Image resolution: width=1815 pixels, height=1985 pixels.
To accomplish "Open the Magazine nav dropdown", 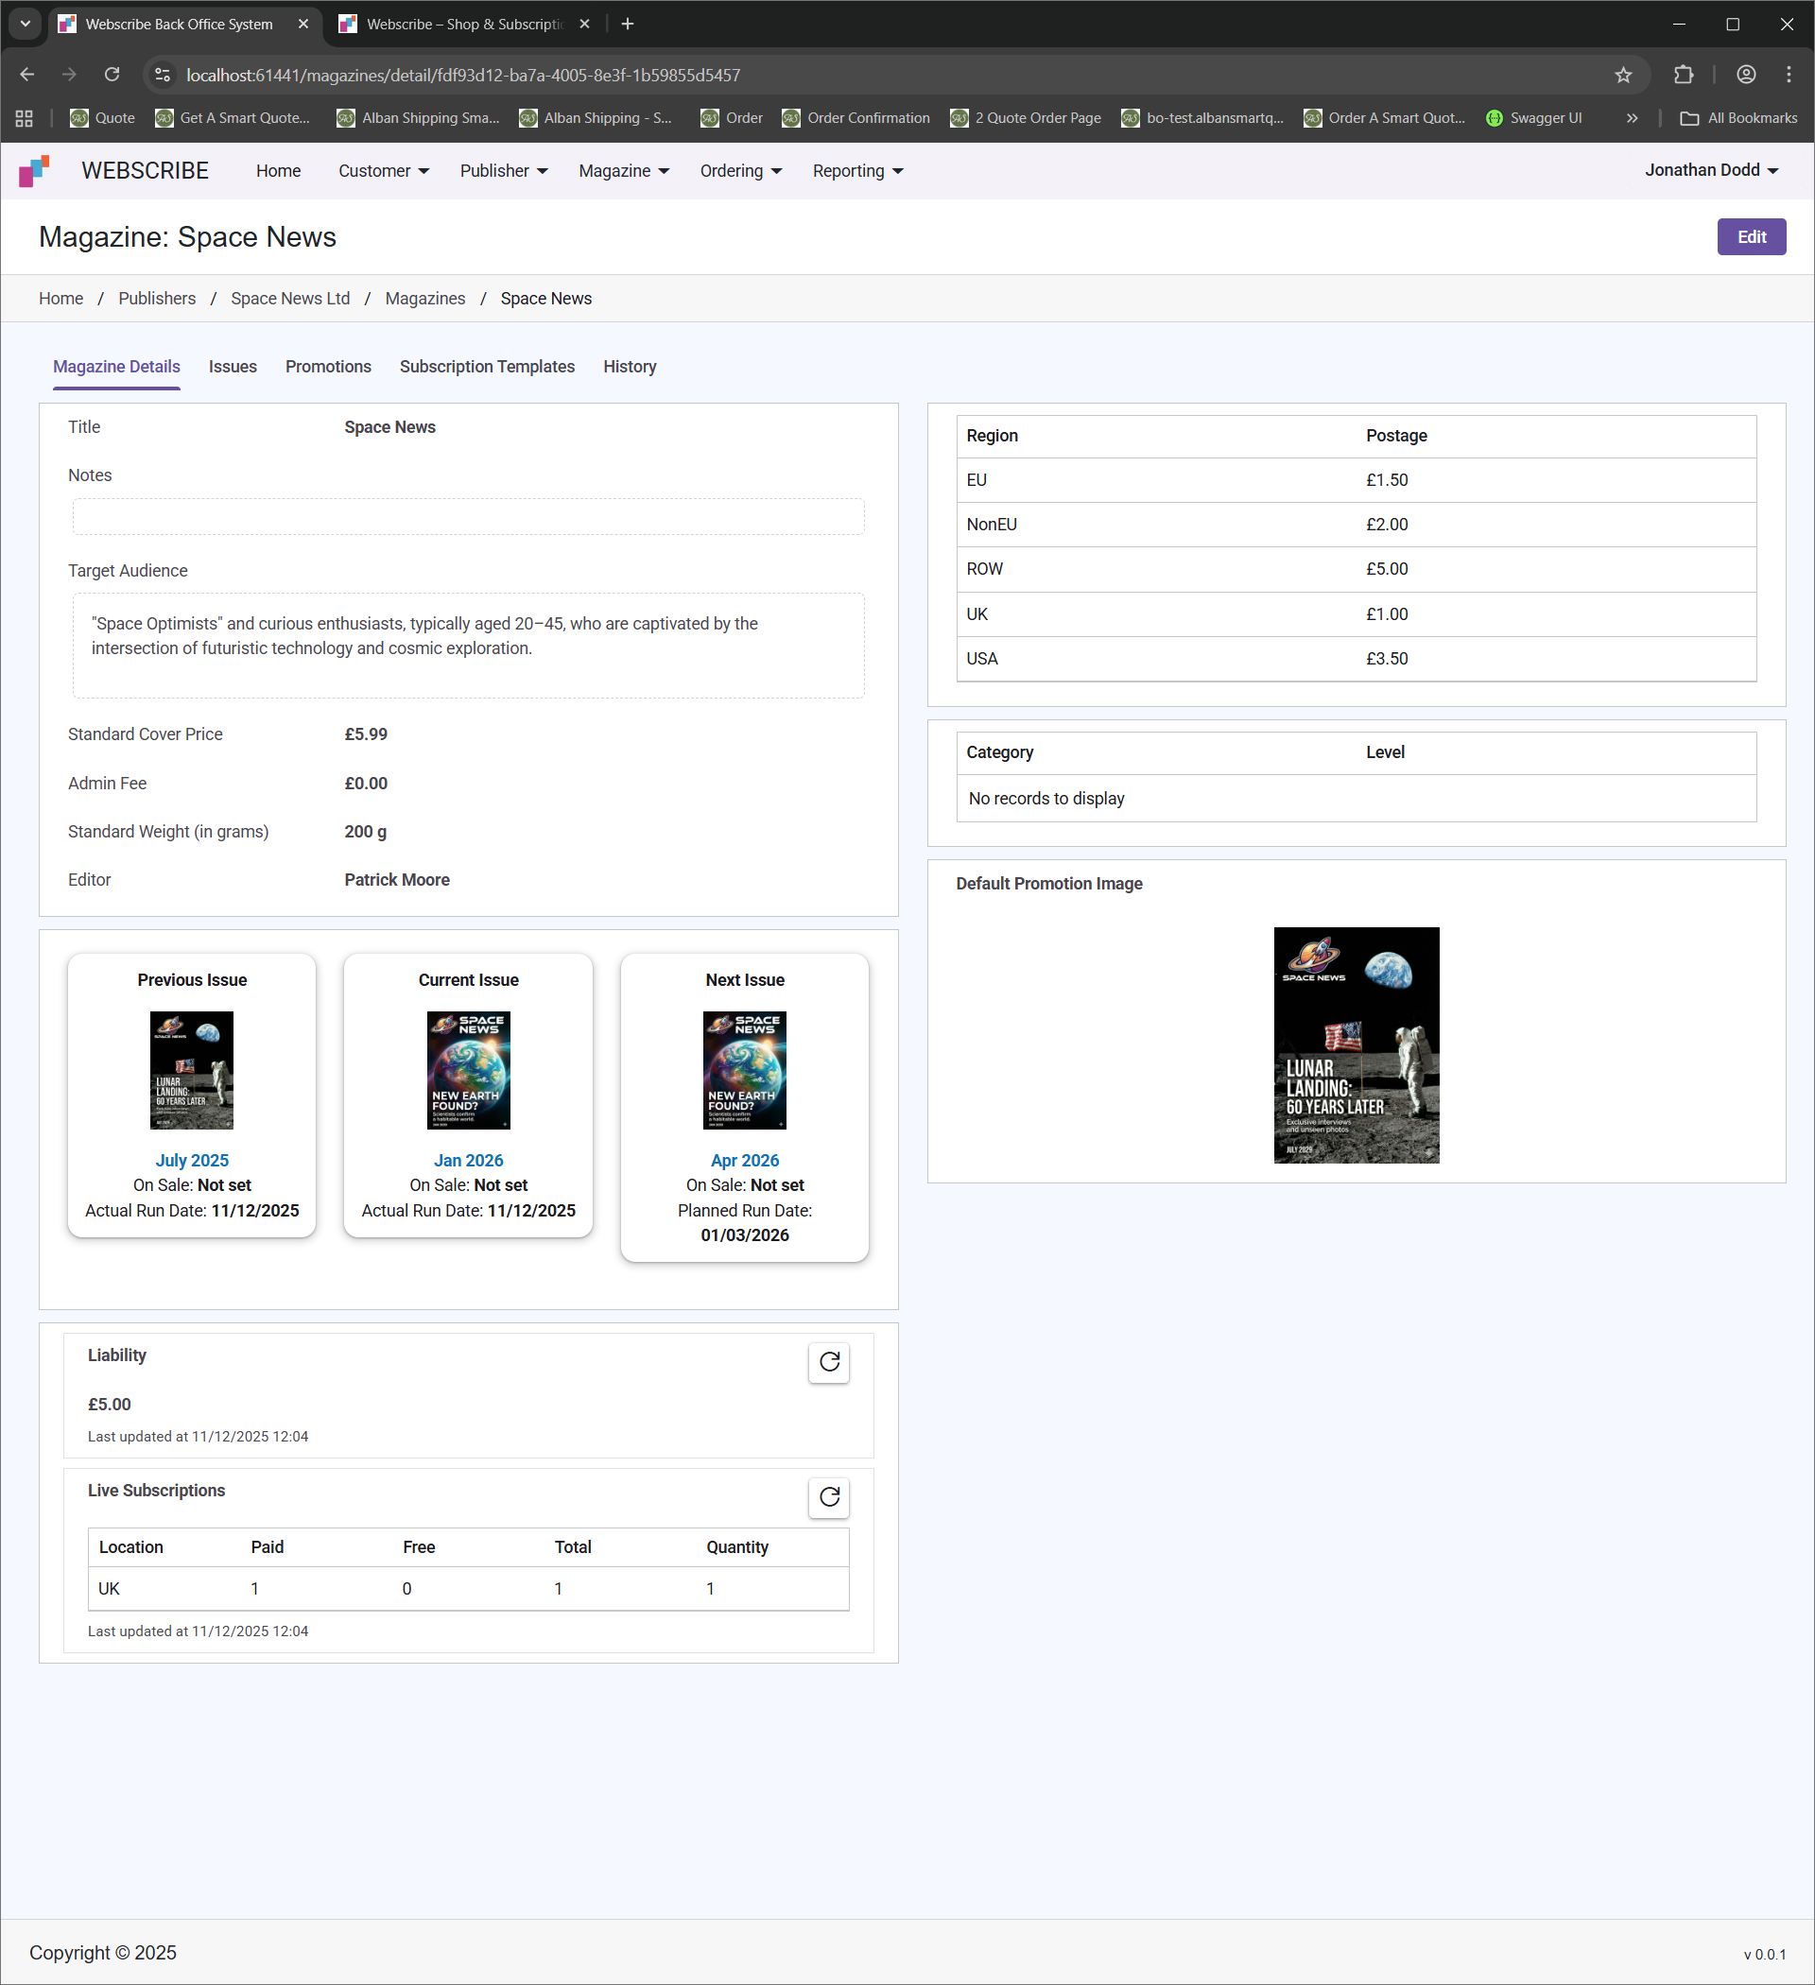I will pyautogui.click(x=623, y=171).
